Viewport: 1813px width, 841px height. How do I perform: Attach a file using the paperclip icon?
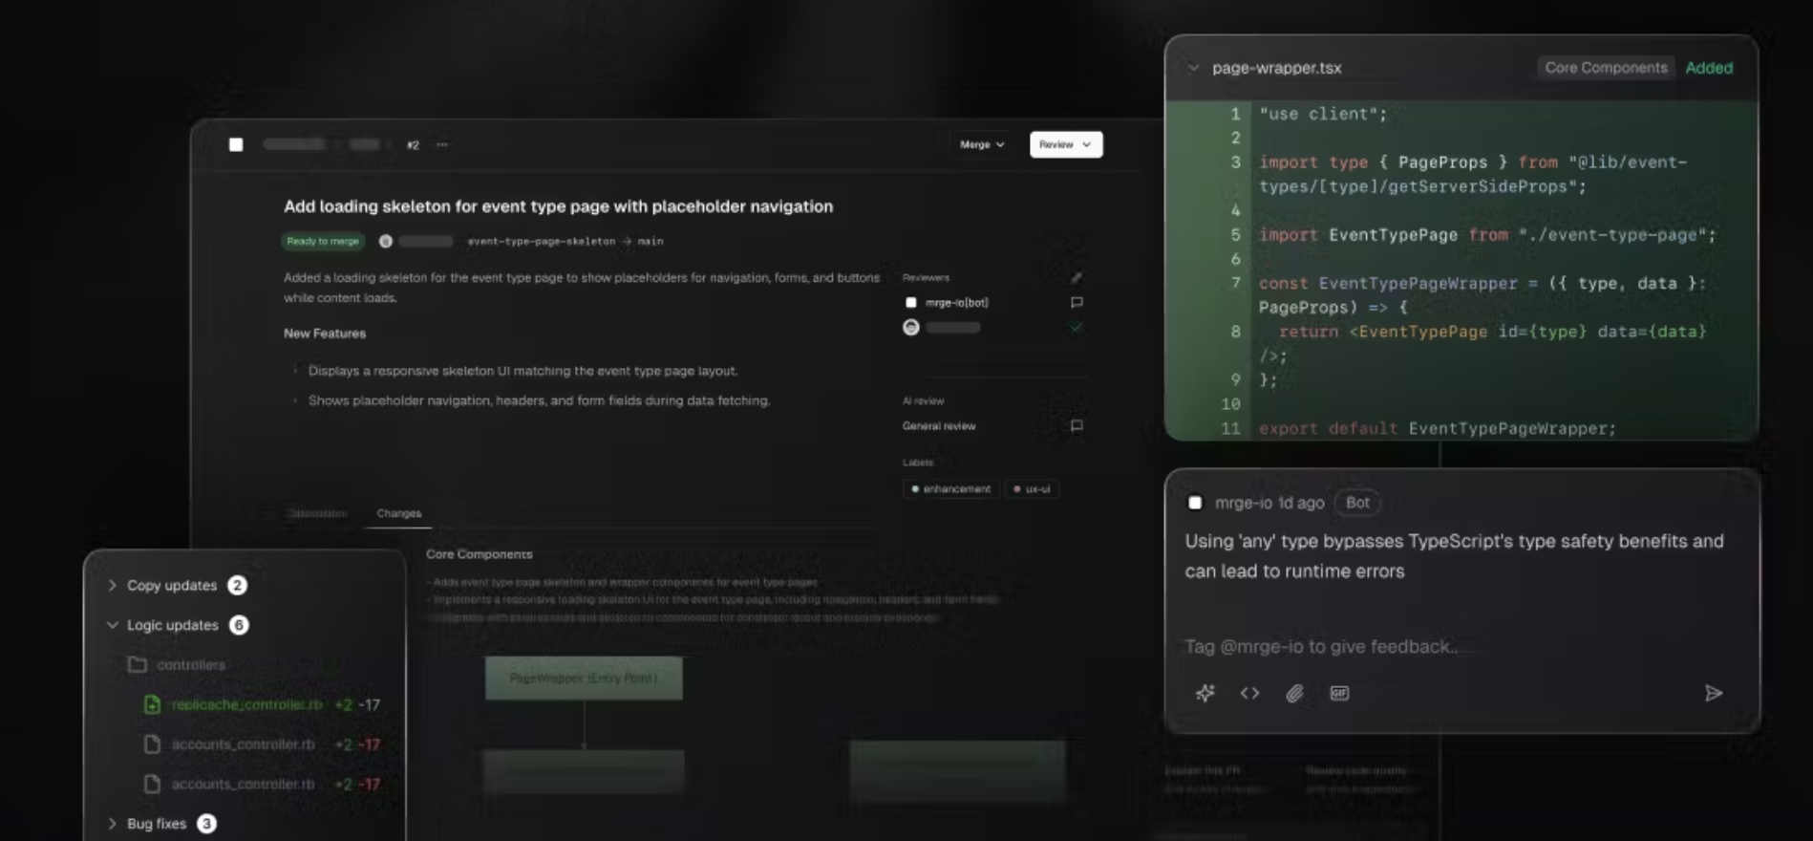tap(1294, 693)
